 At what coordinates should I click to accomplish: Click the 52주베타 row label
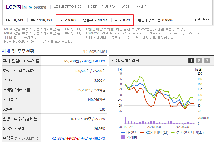coord(10,109)
